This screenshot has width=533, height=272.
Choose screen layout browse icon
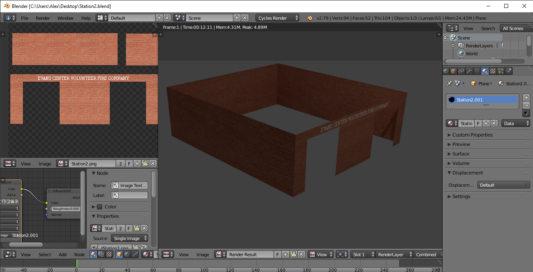coord(102,18)
